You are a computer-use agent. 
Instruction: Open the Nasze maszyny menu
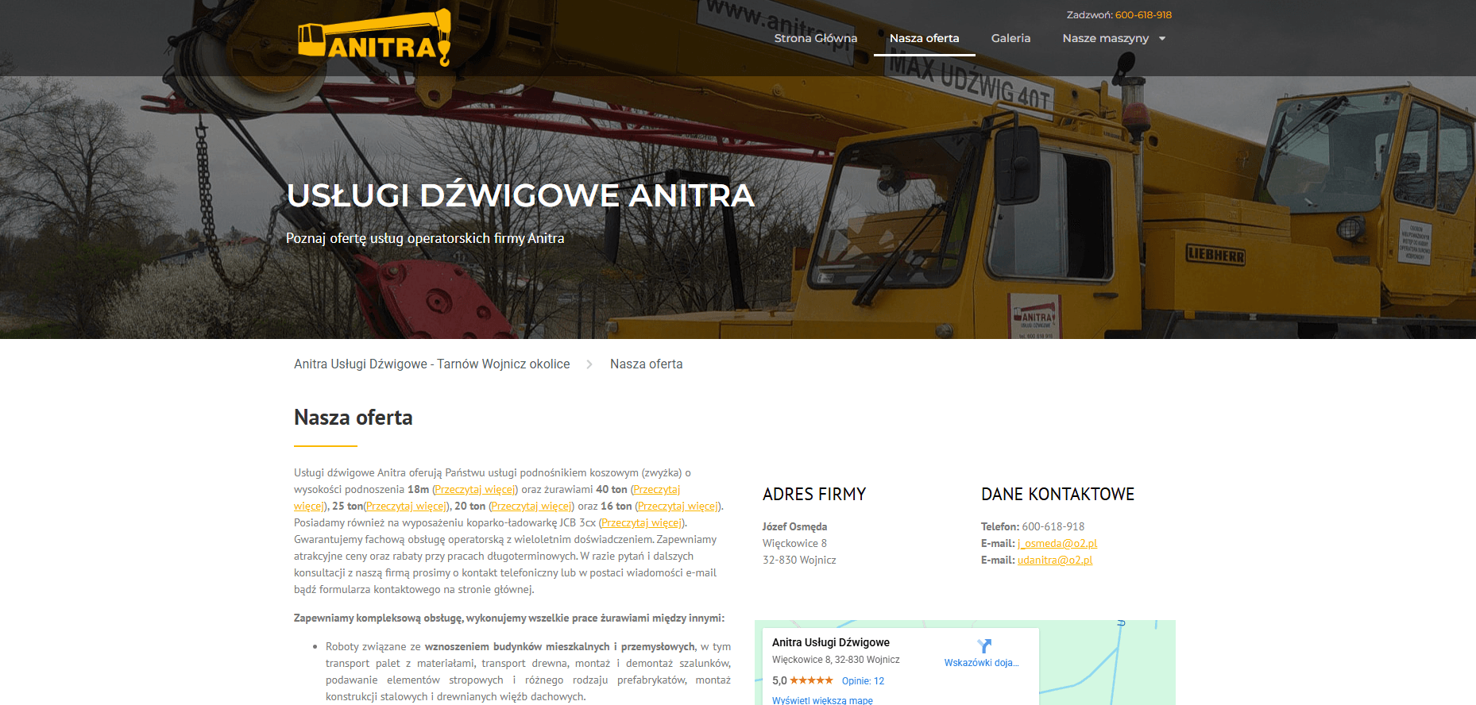point(1106,38)
